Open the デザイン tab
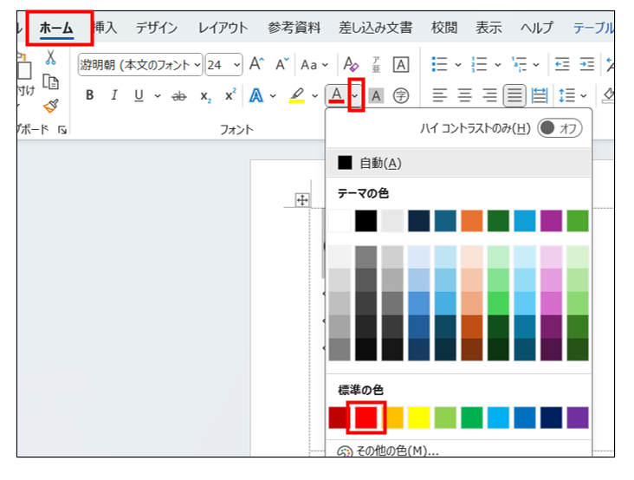 coord(157,28)
